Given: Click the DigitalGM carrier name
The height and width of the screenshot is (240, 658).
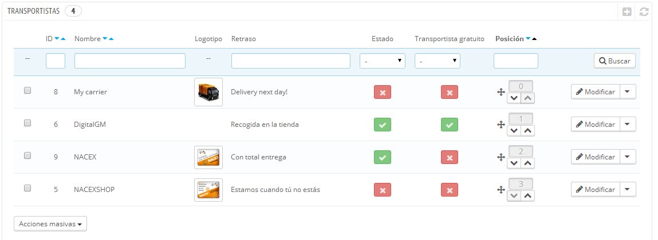Looking at the screenshot, I should (90, 125).
